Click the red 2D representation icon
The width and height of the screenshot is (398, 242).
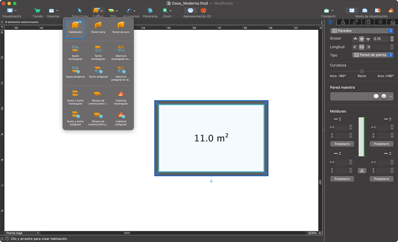204,10
